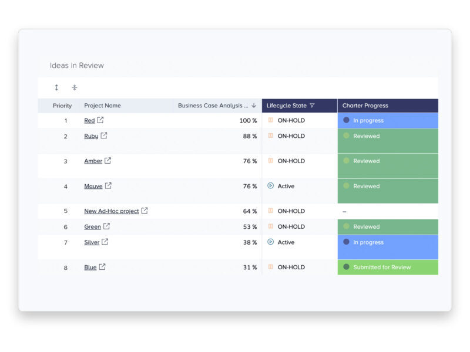Viewport: 470px width, 352px height.
Task: Open the Green project link
Action: coord(92,227)
